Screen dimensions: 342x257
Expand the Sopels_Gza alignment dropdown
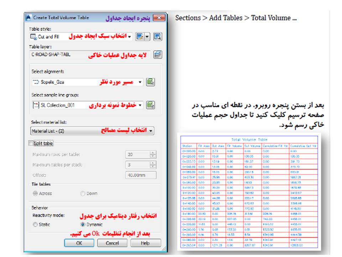[140, 82]
